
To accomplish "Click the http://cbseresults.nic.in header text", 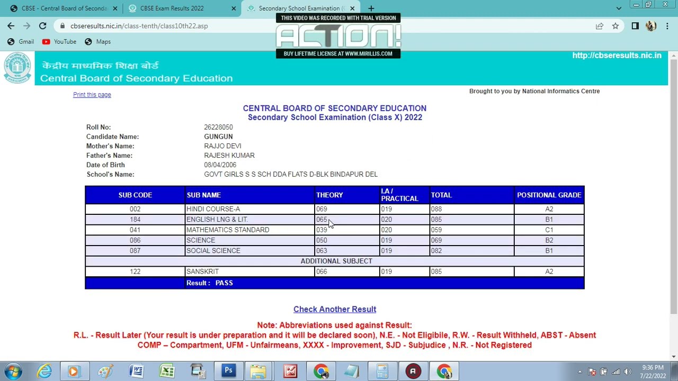I will point(617,56).
